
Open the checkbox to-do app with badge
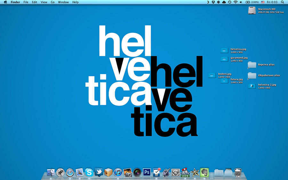pos(156,172)
